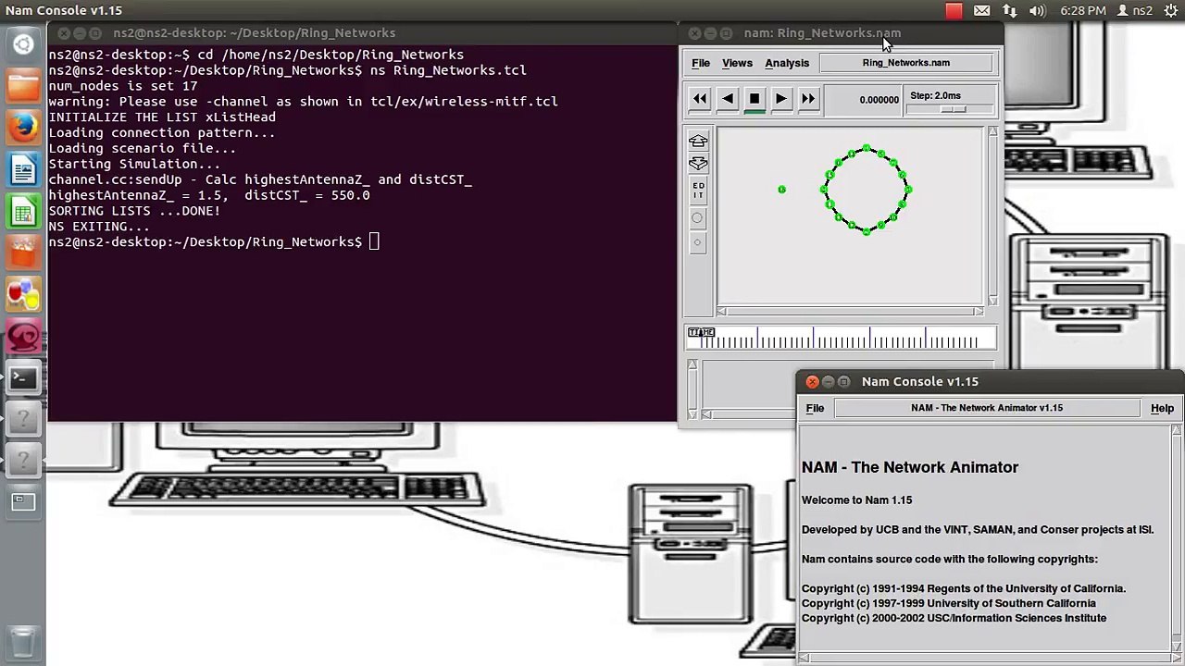This screenshot has width=1185, height=666.
Task: Click the second question-mark launcher icon
Action: (x=24, y=461)
